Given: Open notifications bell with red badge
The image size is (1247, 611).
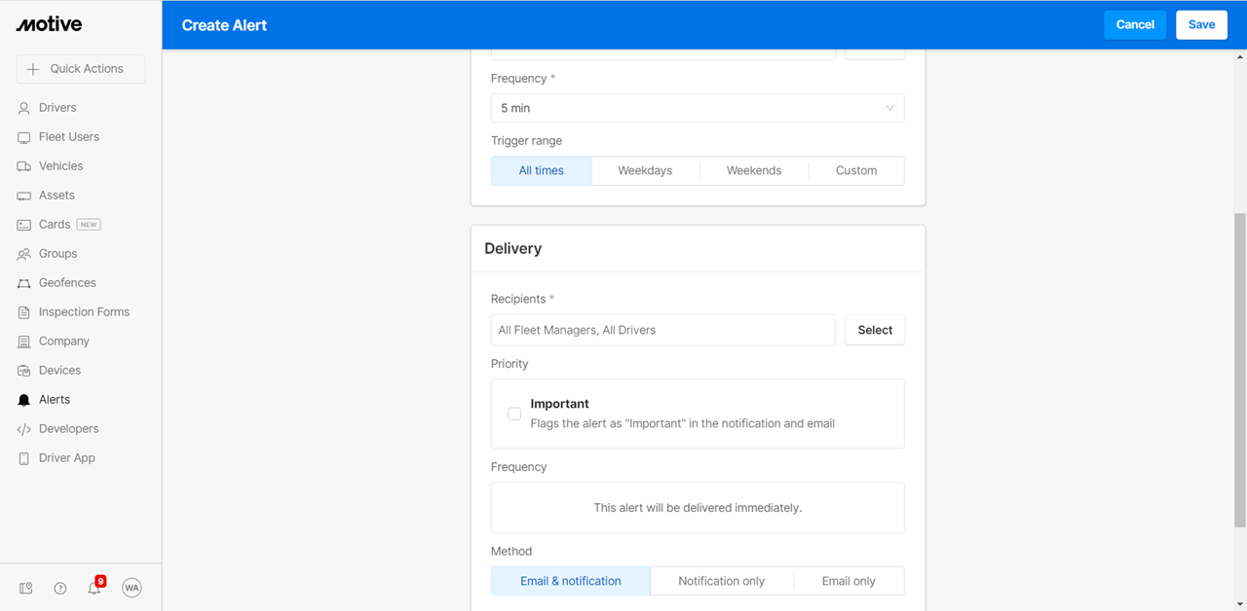Looking at the screenshot, I should point(94,587).
